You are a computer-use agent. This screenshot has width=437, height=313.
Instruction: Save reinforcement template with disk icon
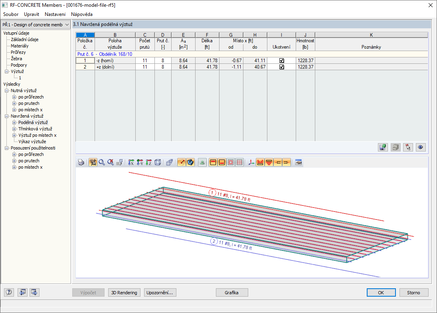[383, 147]
